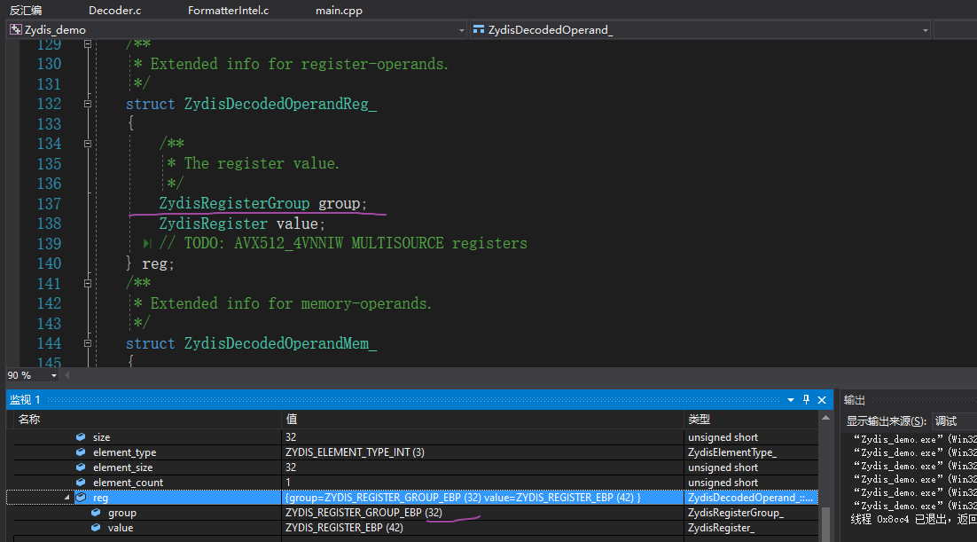Click the watch list scrollbar up arrow

tap(825, 418)
